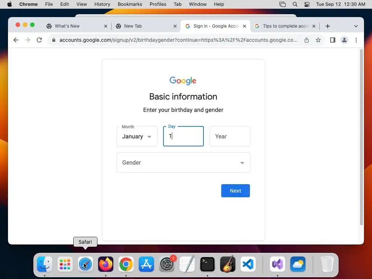Open GarageBand from the Dock
Image resolution: width=372 pixels, height=279 pixels.
pyautogui.click(x=228, y=264)
